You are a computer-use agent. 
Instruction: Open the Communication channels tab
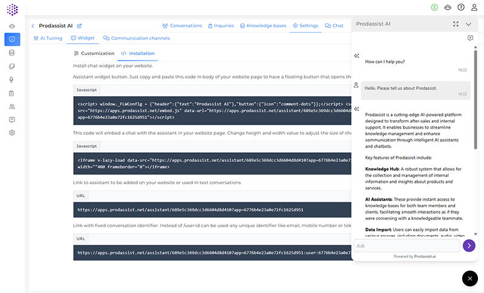coord(136,38)
